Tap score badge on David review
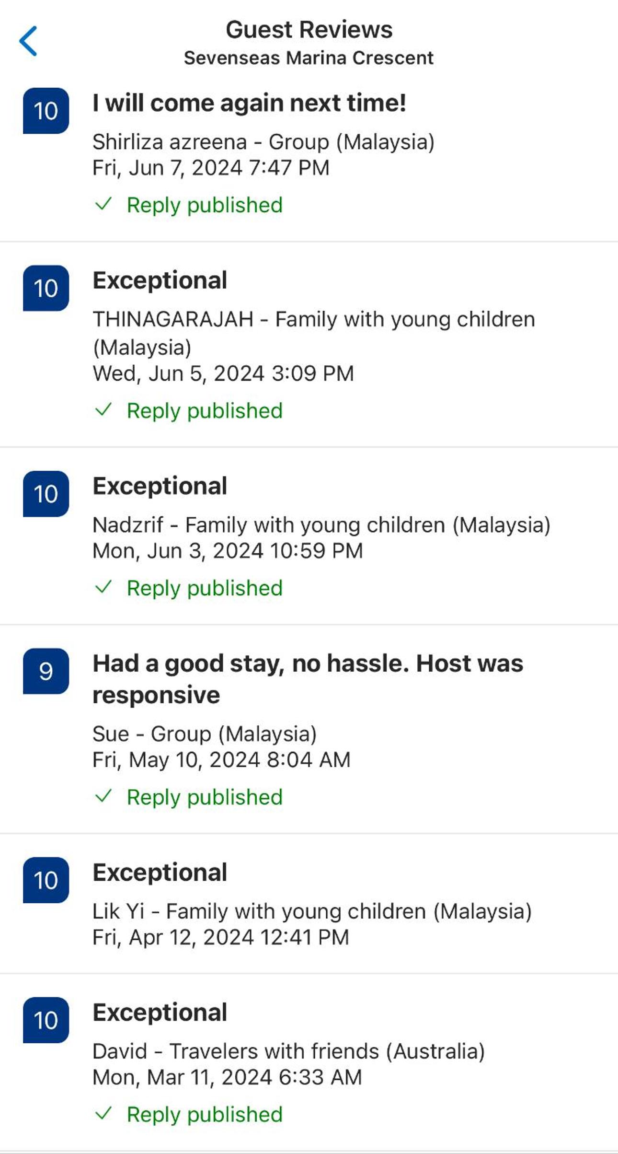This screenshot has width=618, height=1154. point(46,1020)
